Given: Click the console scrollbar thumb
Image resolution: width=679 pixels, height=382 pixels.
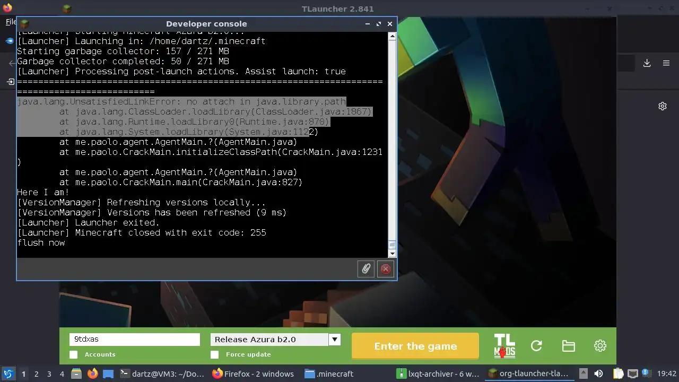Looking at the screenshot, I should 392,245.
